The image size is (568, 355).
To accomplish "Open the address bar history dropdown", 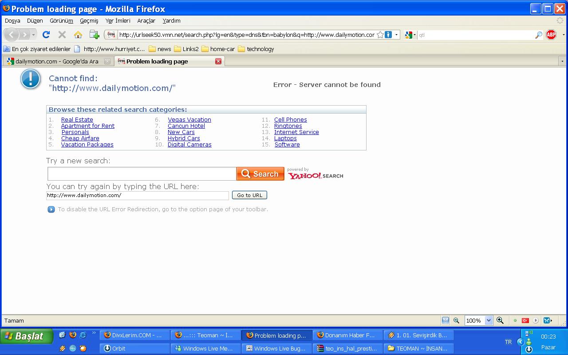I will click(x=396, y=35).
